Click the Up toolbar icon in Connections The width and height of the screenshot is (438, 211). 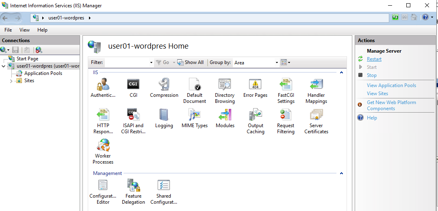tap(27, 50)
